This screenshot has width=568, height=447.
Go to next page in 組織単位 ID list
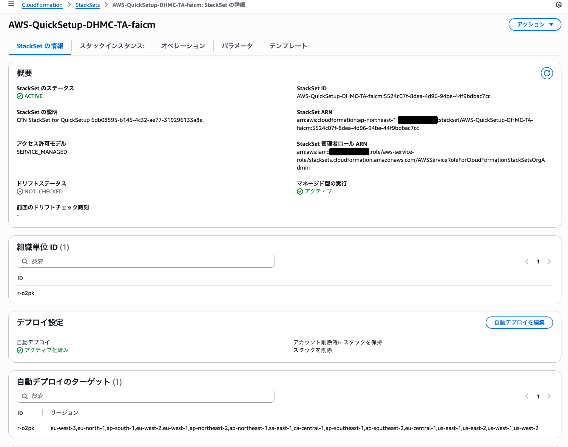pos(549,262)
